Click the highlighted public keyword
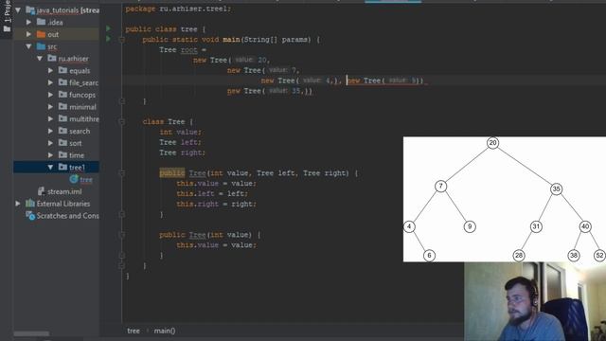The height and width of the screenshot is (341, 606). tap(172, 172)
